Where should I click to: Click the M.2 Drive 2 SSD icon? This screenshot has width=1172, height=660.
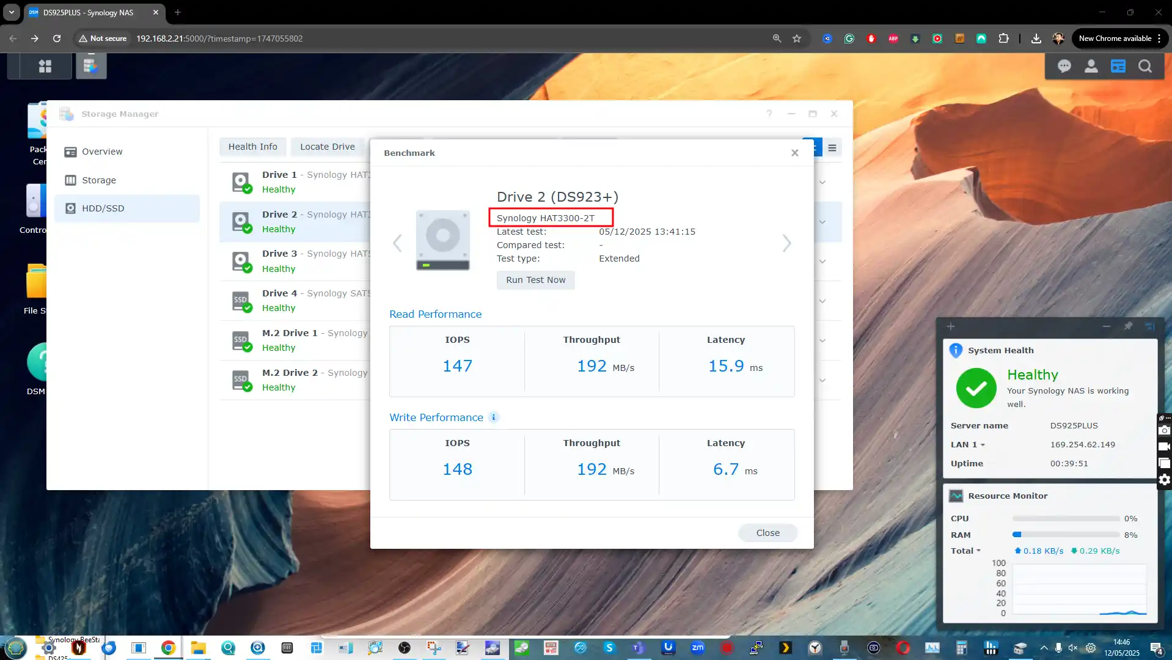click(x=241, y=380)
